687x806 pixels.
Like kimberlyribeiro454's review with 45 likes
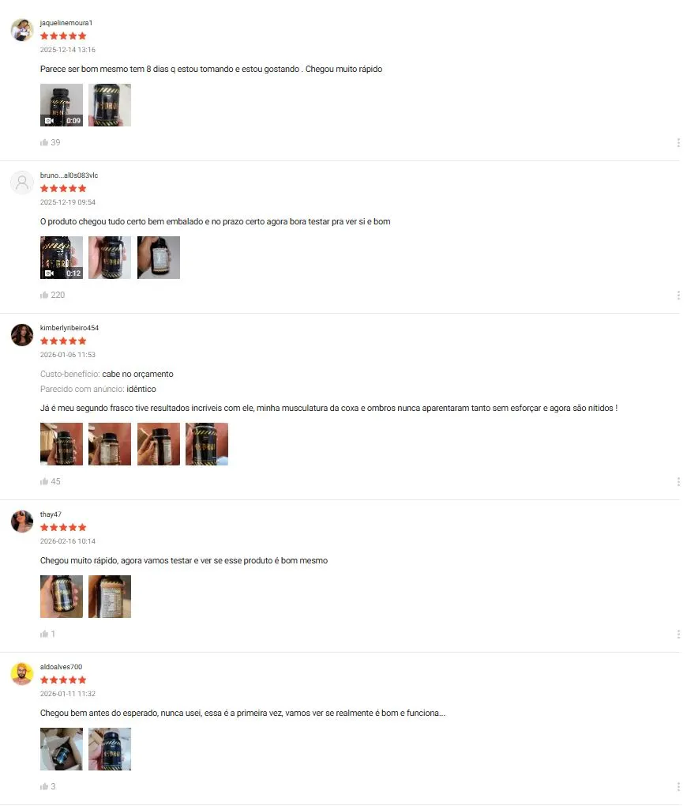[44, 482]
